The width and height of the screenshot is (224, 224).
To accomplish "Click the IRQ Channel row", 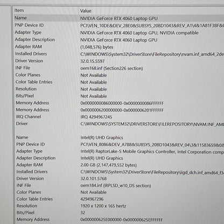I will point(118,117).
